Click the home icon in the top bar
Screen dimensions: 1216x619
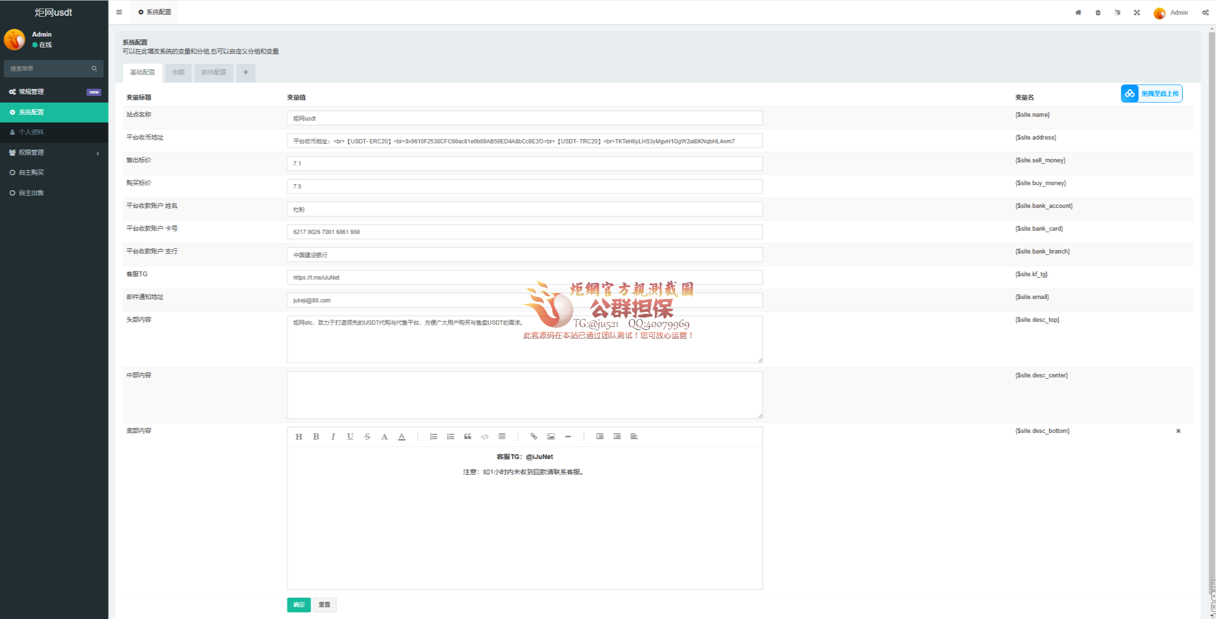pyautogui.click(x=1078, y=13)
